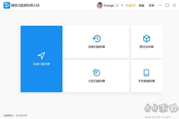Click the crown VIP badge icon
179x119 pixels.
pyautogui.click(x=117, y=5)
